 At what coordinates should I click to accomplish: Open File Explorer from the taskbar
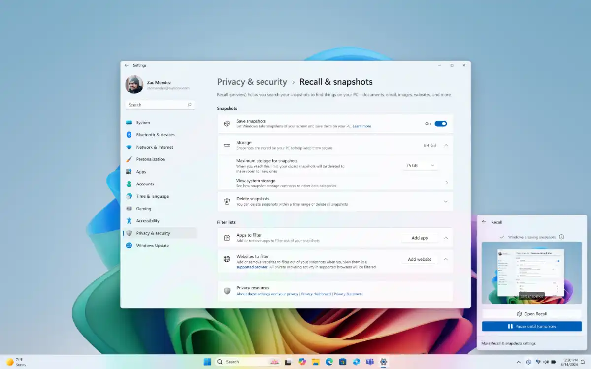(x=316, y=362)
